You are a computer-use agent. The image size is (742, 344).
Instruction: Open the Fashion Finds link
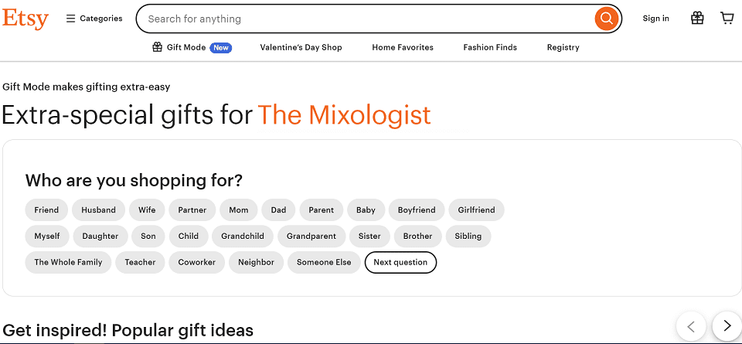click(490, 47)
